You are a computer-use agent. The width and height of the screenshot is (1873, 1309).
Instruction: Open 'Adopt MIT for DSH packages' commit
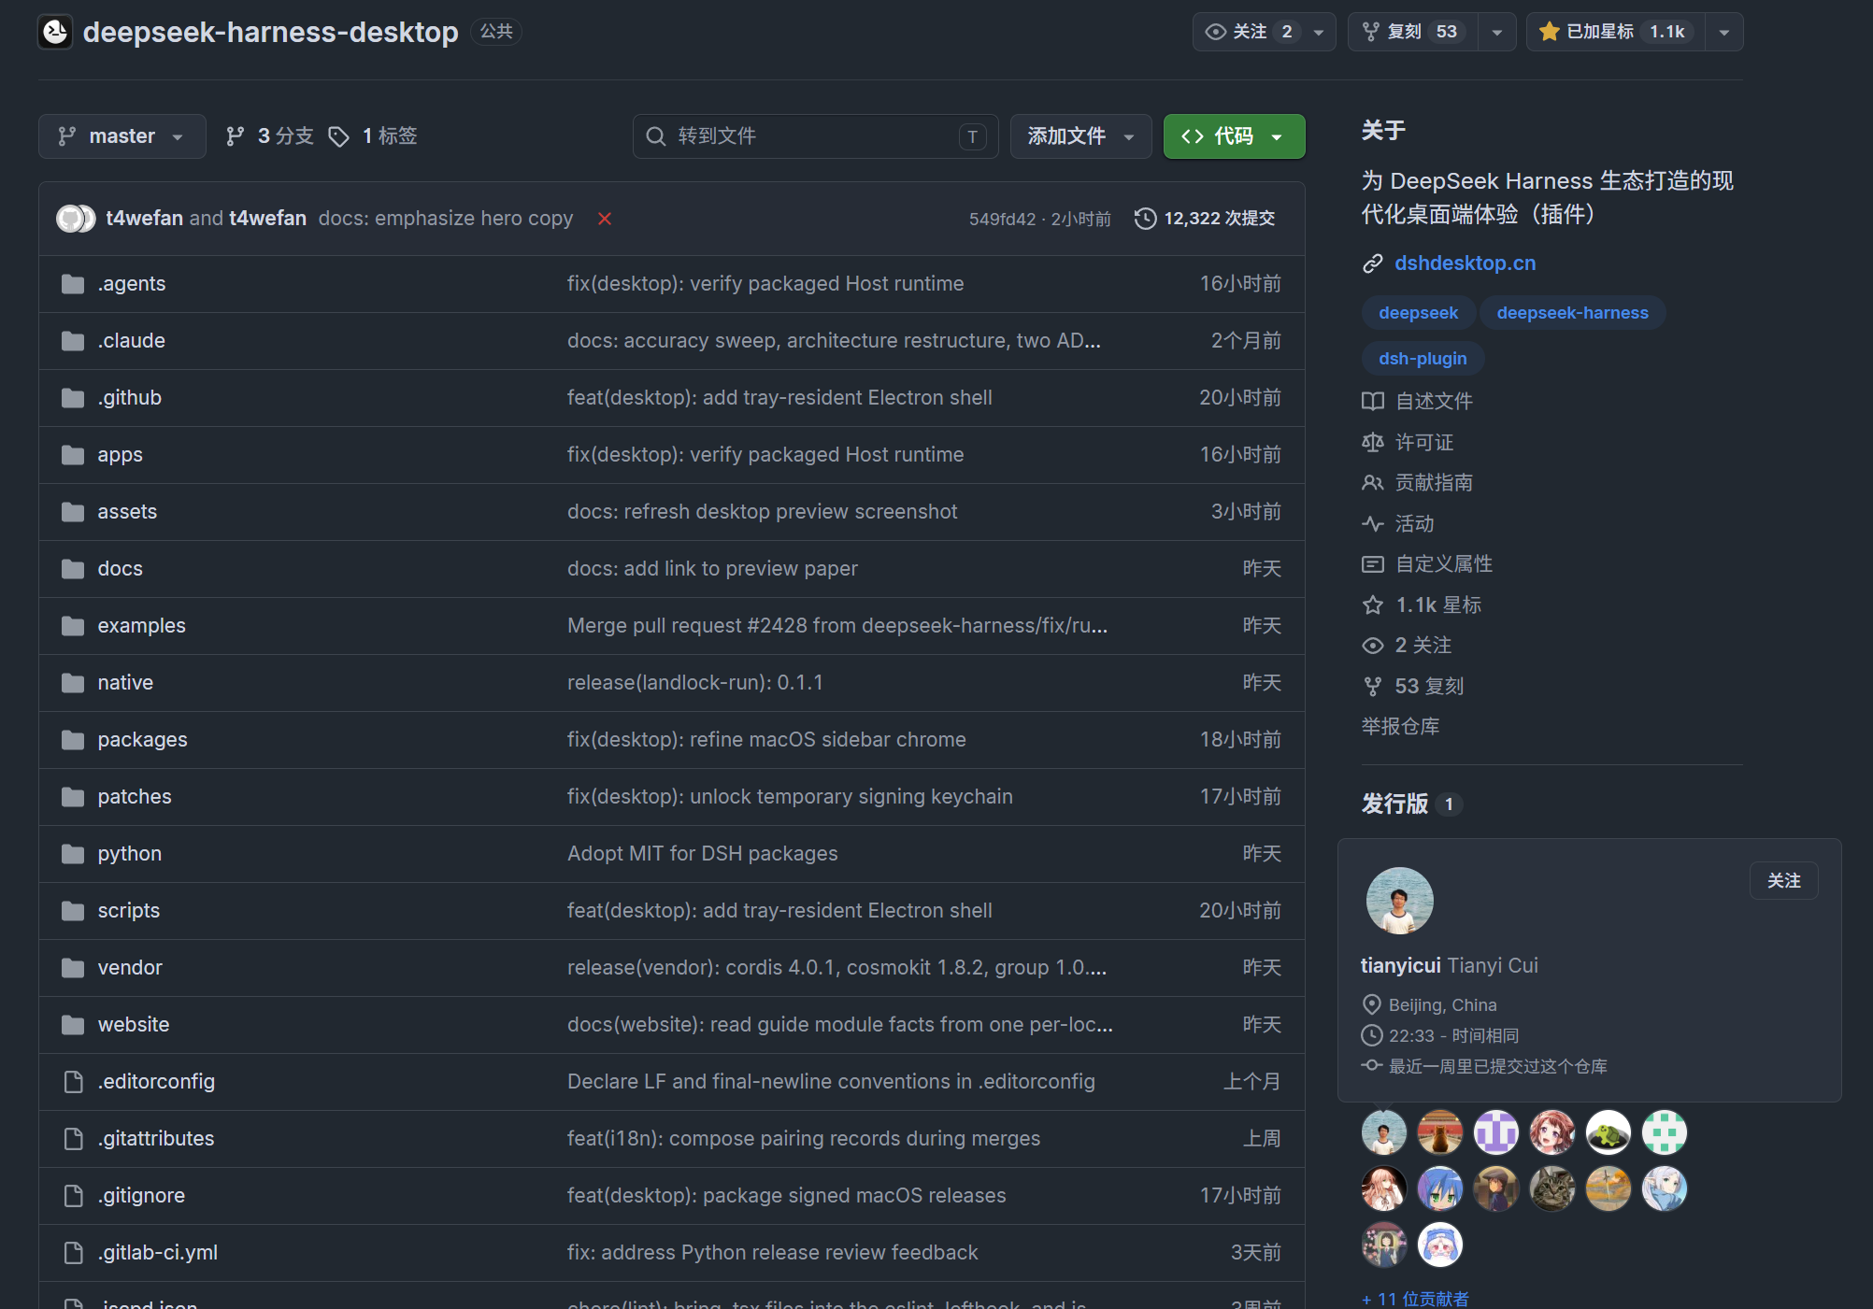point(702,854)
